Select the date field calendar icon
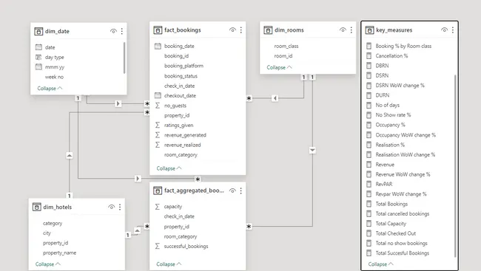481x271 pixels. (x=38, y=47)
